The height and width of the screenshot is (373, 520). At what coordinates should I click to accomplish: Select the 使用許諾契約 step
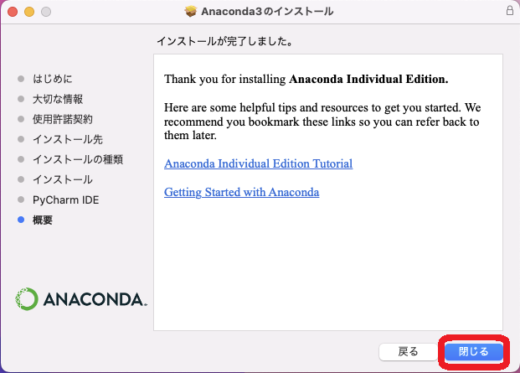tap(63, 119)
